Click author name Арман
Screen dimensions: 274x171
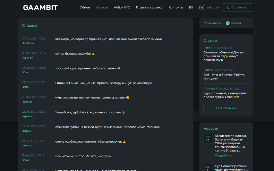[28, 116]
